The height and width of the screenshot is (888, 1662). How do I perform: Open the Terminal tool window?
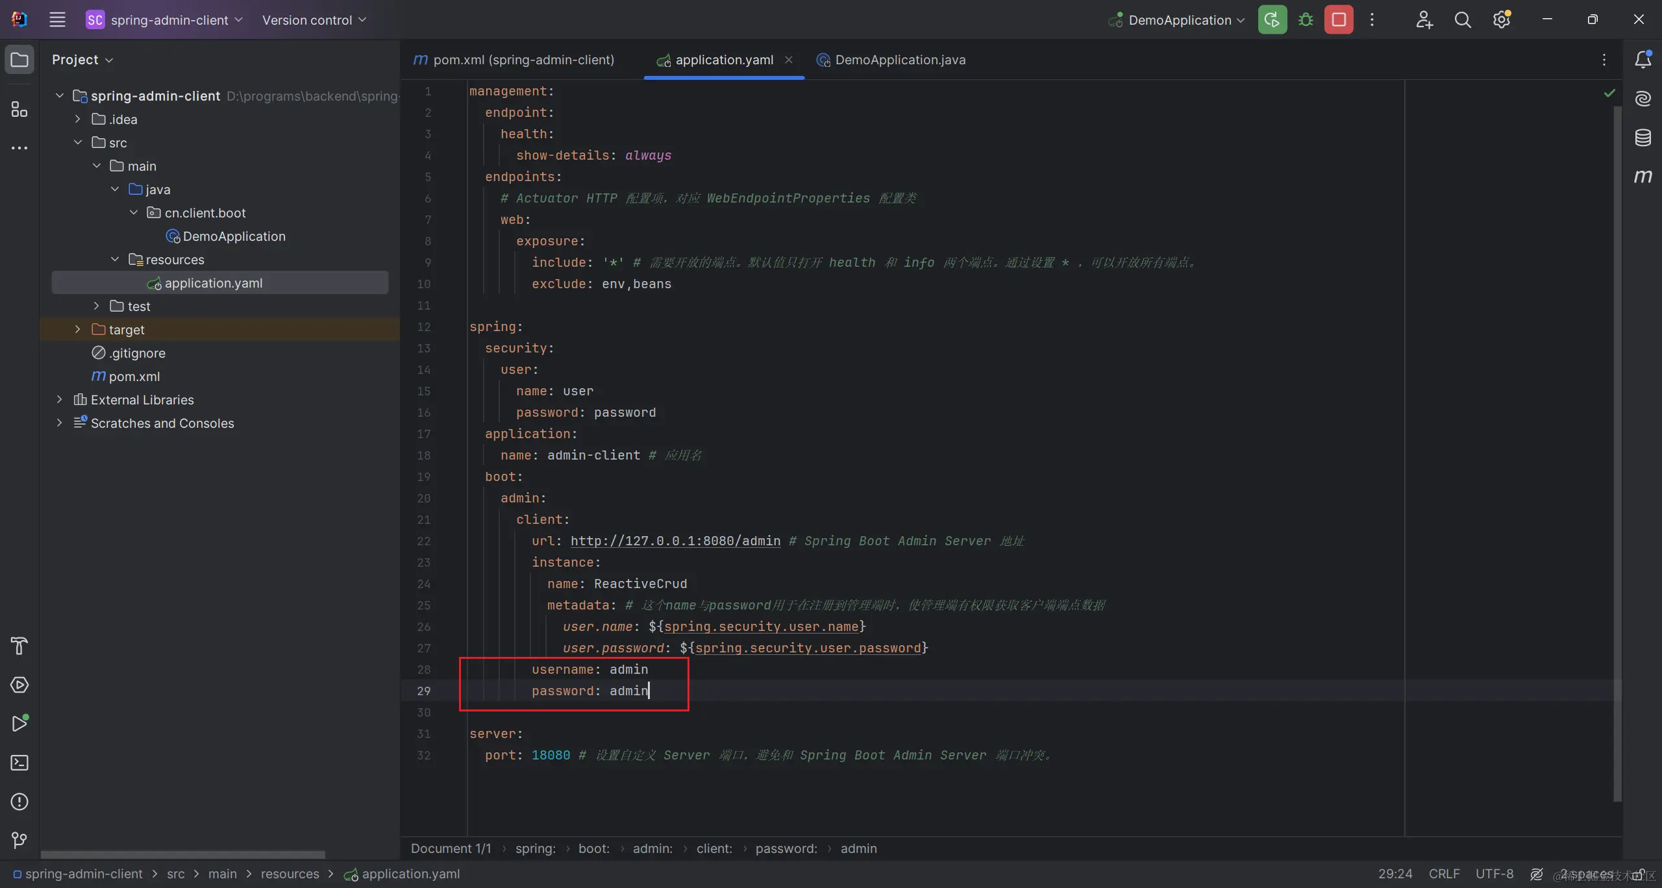19,763
